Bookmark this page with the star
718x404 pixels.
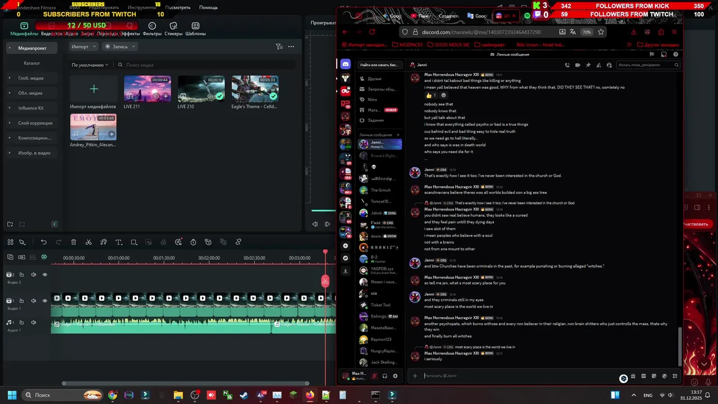coord(601,32)
